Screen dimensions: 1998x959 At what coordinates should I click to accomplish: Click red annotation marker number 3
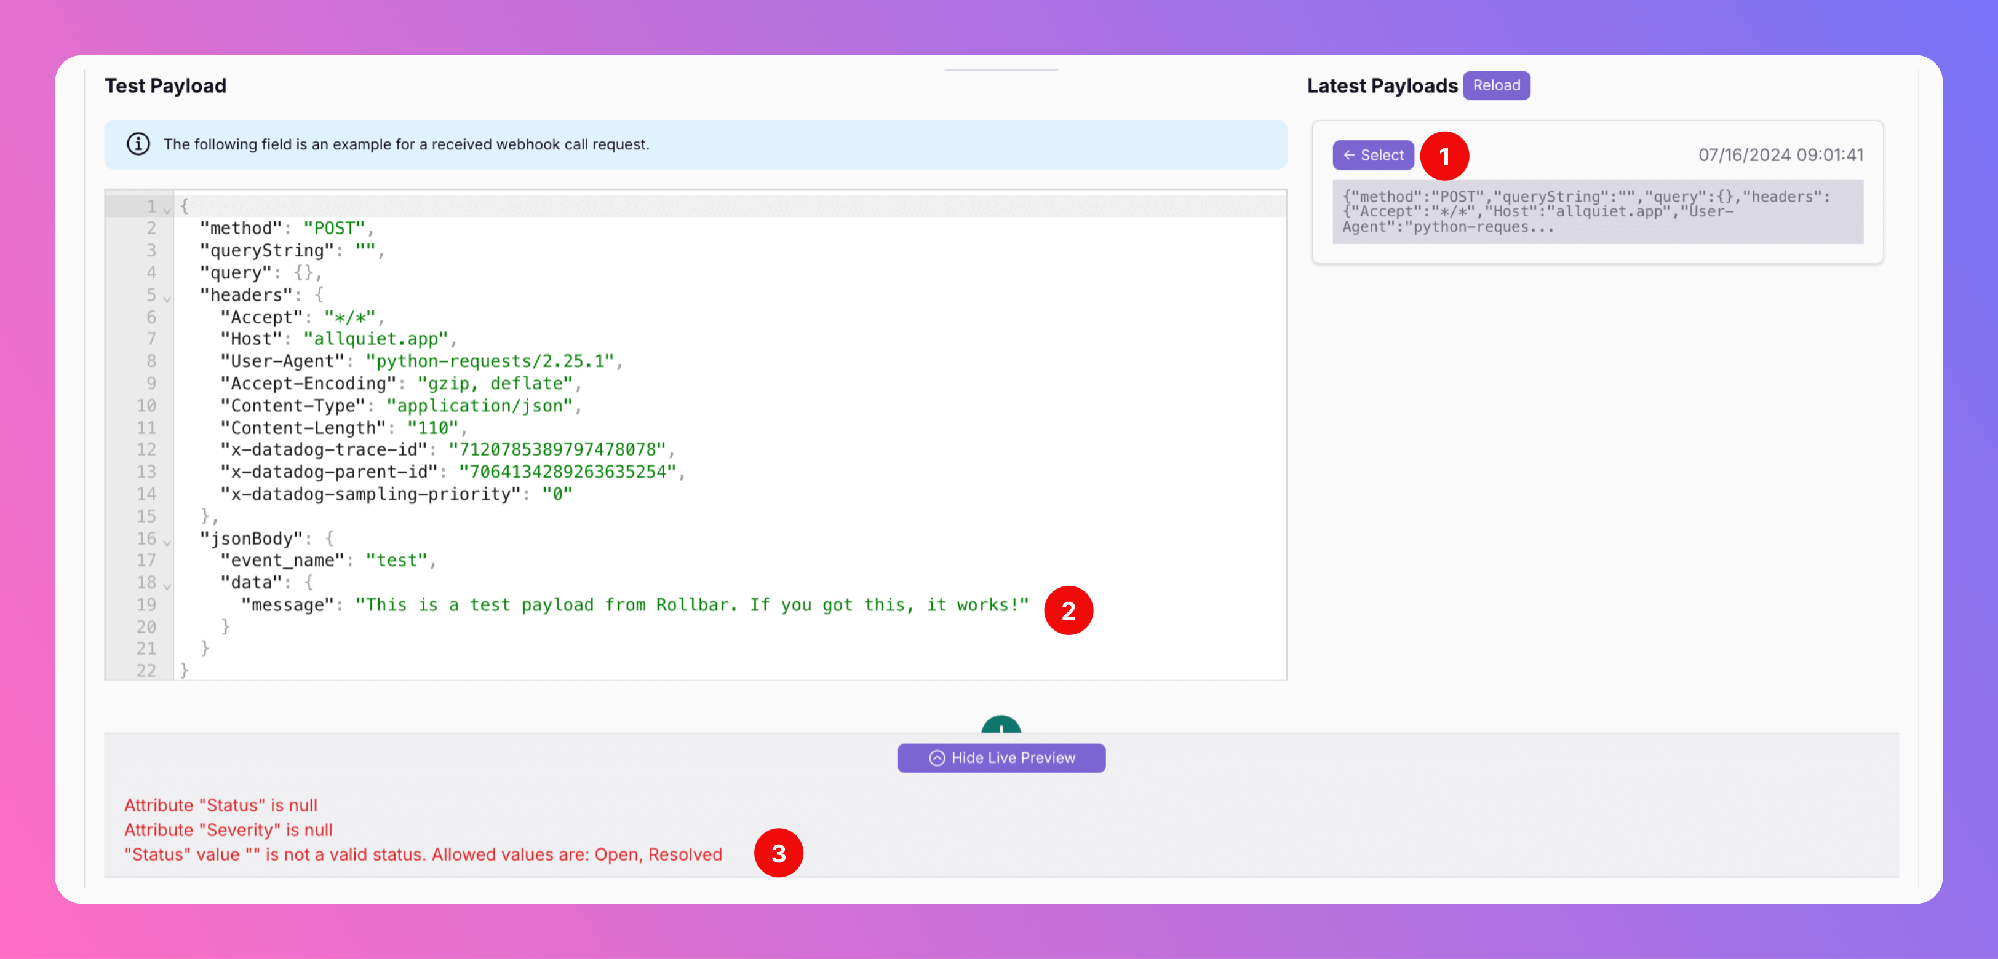(x=778, y=853)
